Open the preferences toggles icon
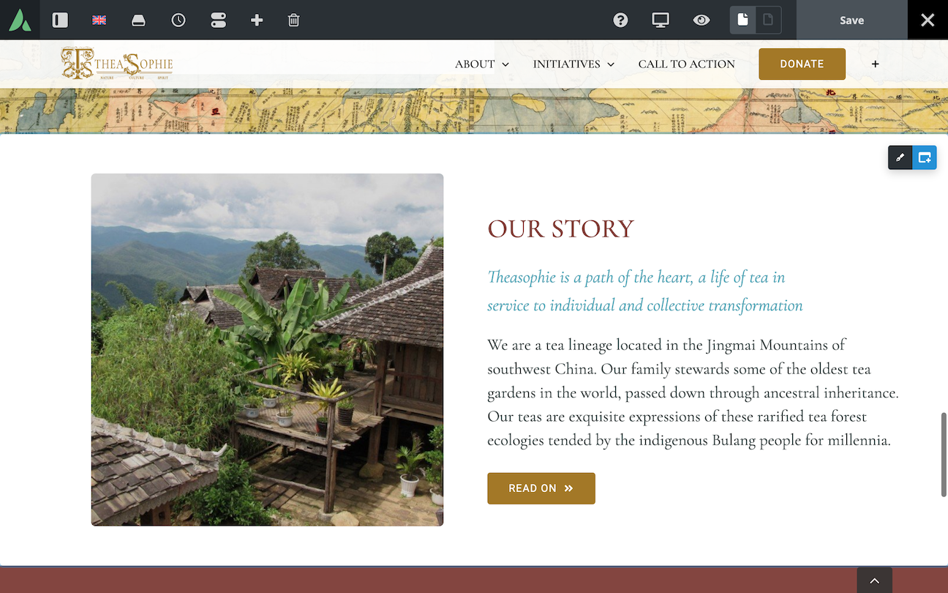Image resolution: width=948 pixels, height=593 pixels. pyautogui.click(x=218, y=20)
